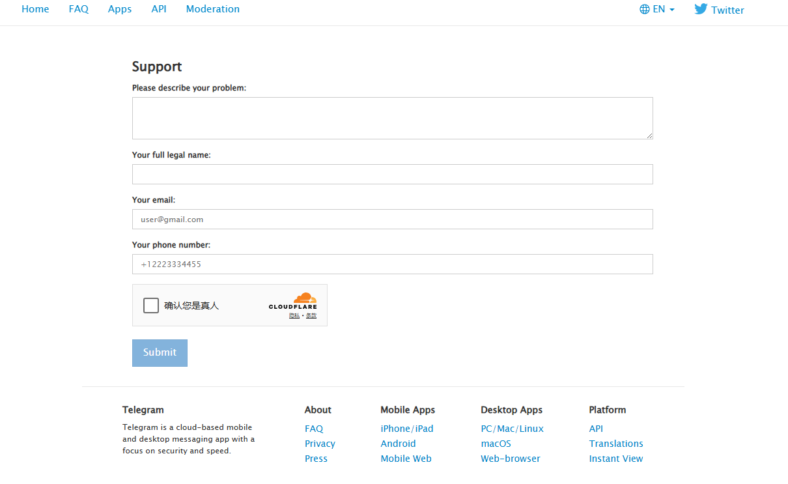
Task: Open API link in footer Platform
Action: point(597,429)
